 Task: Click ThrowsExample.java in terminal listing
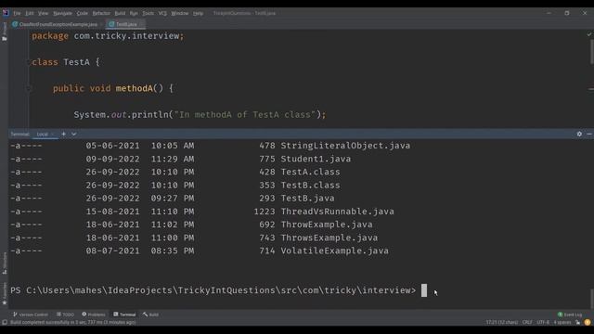(329, 238)
